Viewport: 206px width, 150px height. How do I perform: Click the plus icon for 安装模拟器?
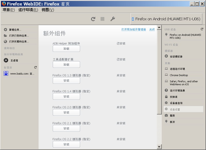[166, 56]
